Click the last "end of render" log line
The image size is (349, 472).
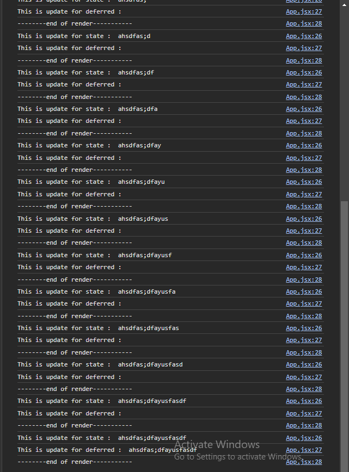click(x=75, y=462)
